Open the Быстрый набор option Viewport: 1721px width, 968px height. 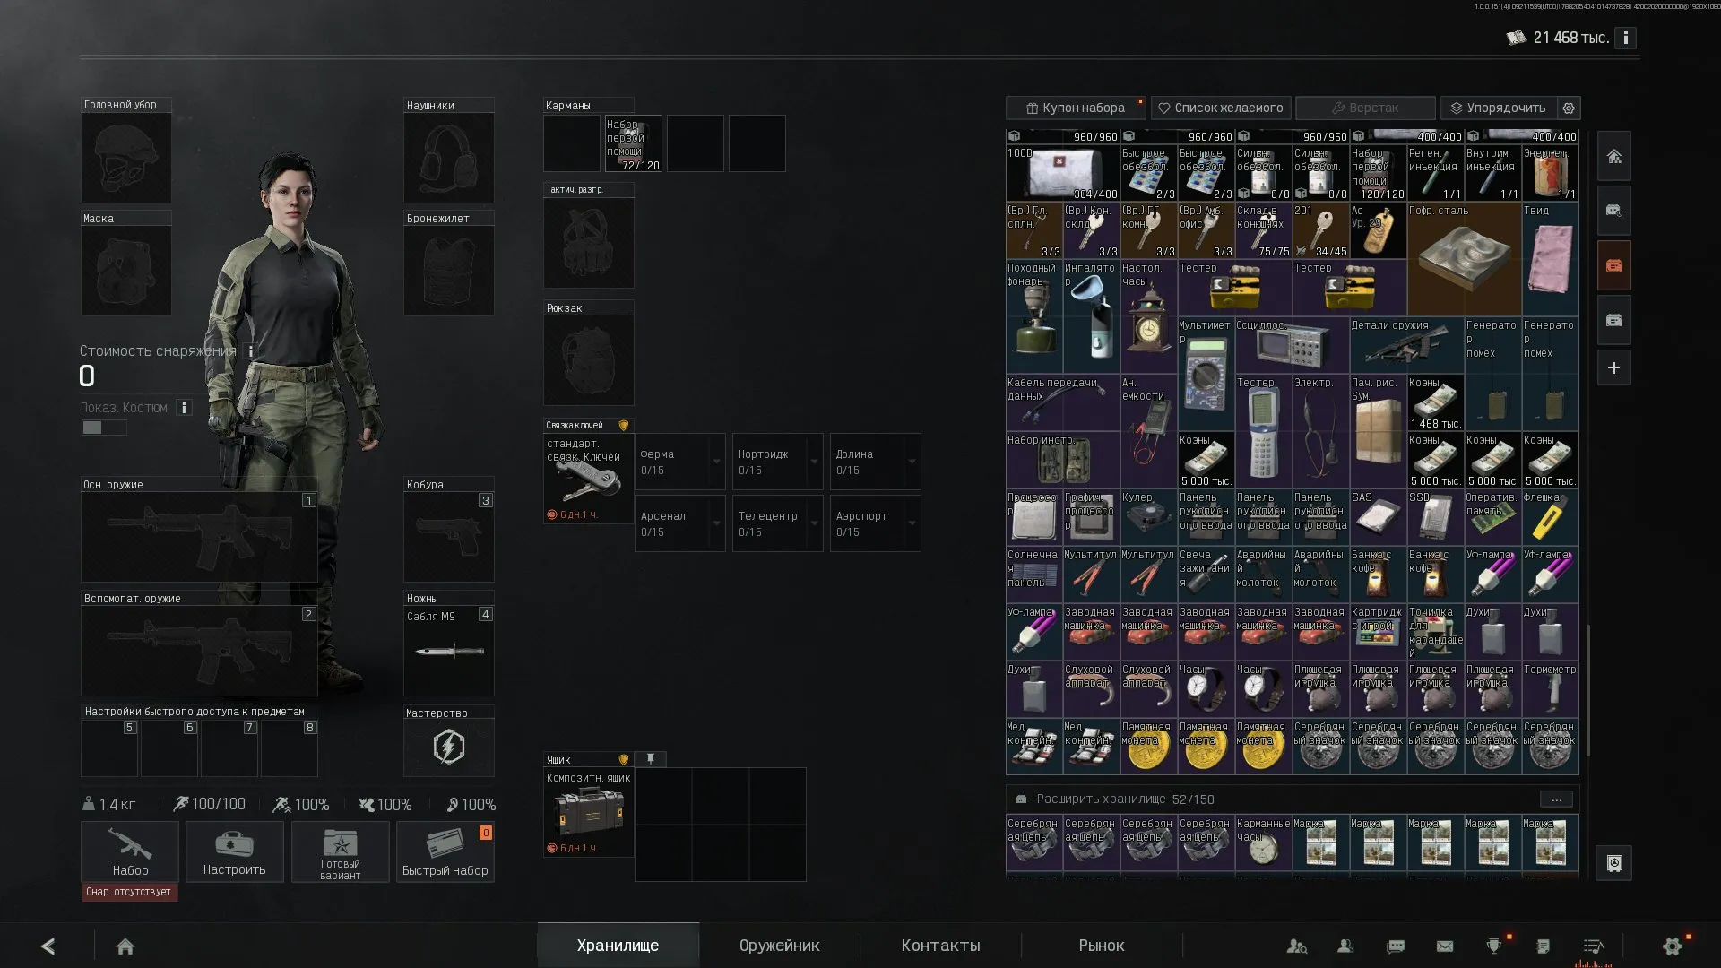[445, 851]
